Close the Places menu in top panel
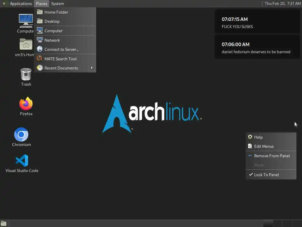The height and width of the screenshot is (227, 302). coord(41,4)
